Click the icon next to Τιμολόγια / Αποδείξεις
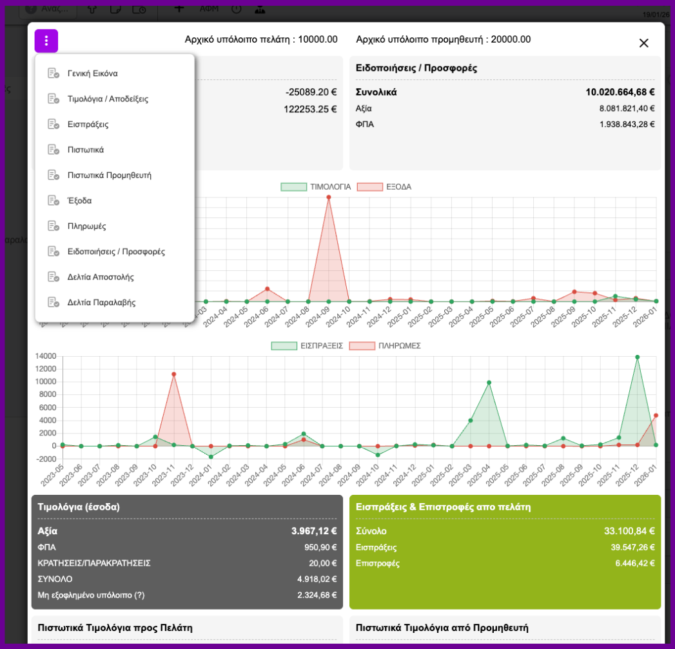The height and width of the screenshot is (649, 675). [54, 99]
